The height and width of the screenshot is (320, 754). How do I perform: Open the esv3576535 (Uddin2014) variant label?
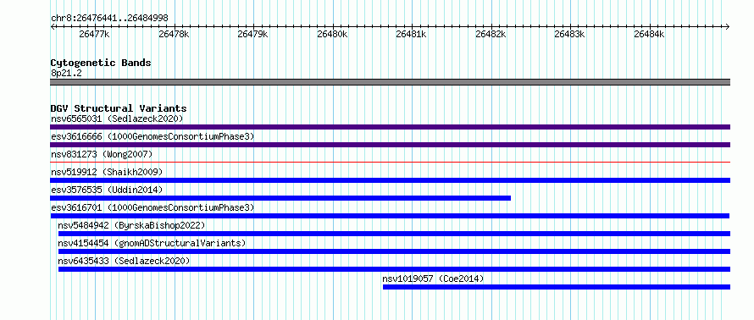(x=107, y=190)
